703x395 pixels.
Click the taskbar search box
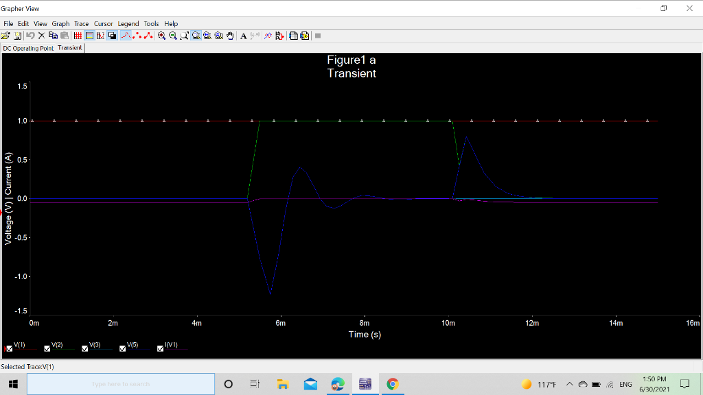click(x=120, y=383)
